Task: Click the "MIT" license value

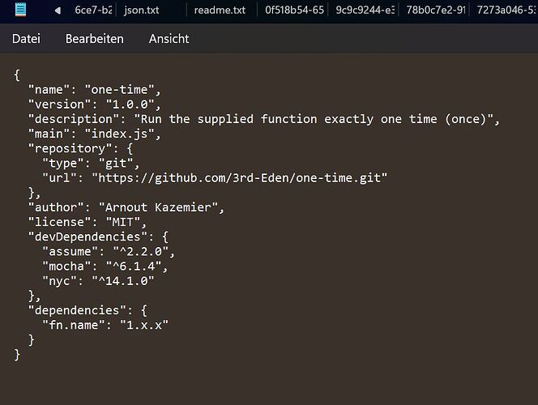Action: coord(122,222)
